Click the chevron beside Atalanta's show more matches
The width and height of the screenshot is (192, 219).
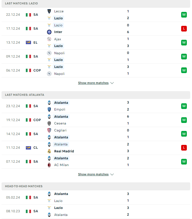coord(112,174)
